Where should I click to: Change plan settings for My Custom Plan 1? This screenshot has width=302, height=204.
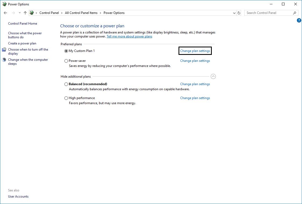[x=195, y=51]
